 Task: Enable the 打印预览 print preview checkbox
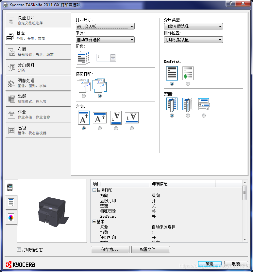[x=19, y=250]
